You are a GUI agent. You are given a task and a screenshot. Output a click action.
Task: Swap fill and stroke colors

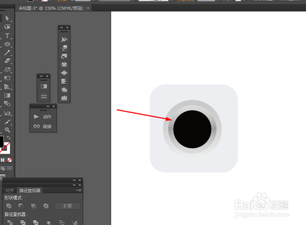pos(9,138)
